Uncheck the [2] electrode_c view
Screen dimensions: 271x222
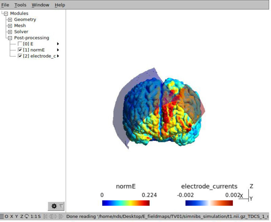pyautogui.click(x=20, y=56)
